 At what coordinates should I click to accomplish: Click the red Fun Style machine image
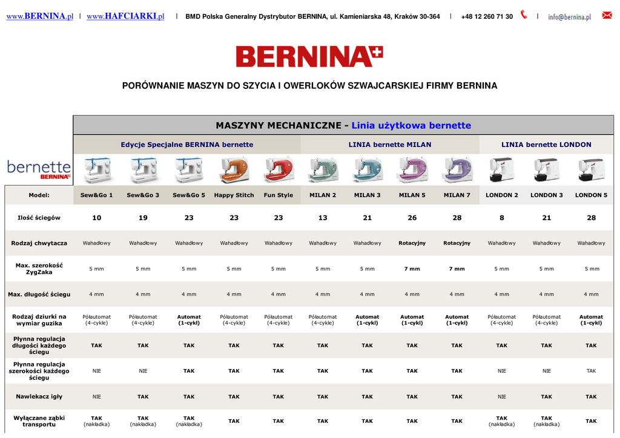(279, 170)
